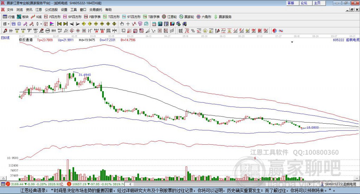The height and width of the screenshot is (194, 360).
Task: Open the calendar icon in toolbar
Action: click(154, 24)
